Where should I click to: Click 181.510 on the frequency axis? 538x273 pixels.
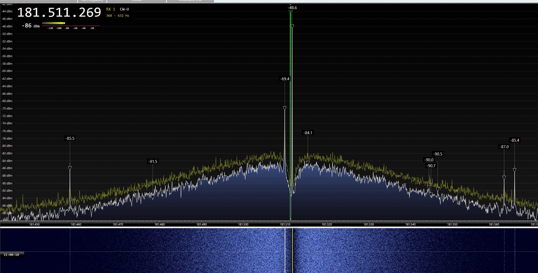point(285,224)
